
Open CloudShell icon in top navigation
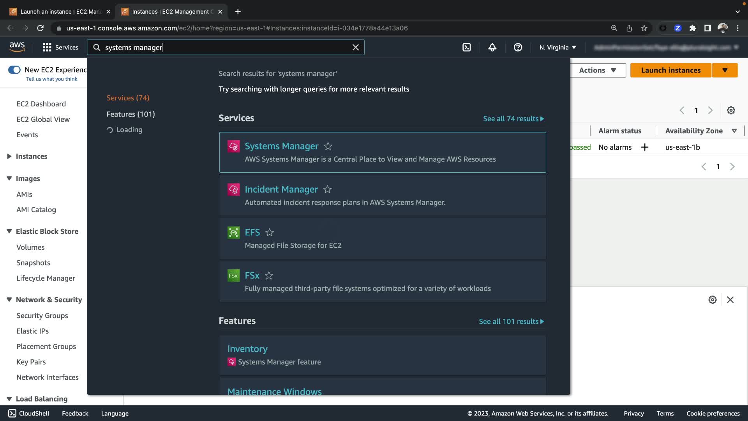click(466, 48)
